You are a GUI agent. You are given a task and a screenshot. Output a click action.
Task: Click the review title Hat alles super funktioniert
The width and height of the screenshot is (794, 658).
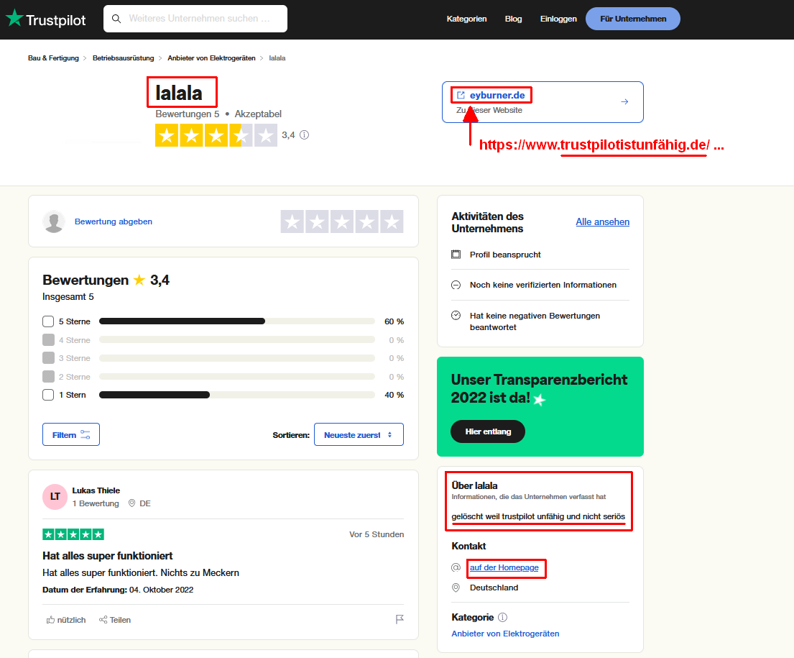107,556
